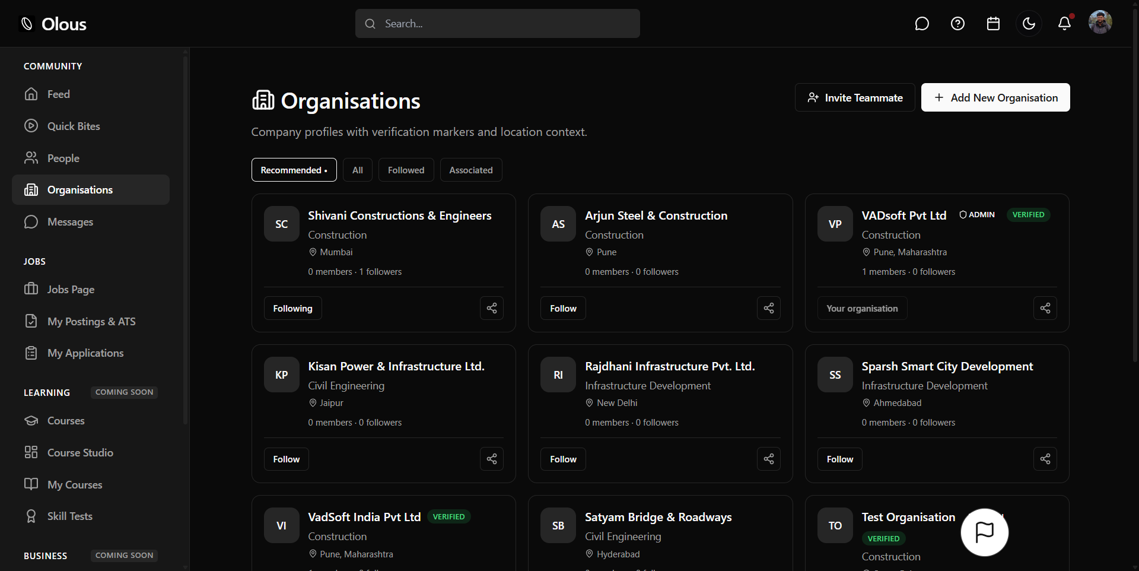Open the help question mark icon
The height and width of the screenshot is (571, 1139).
(957, 24)
